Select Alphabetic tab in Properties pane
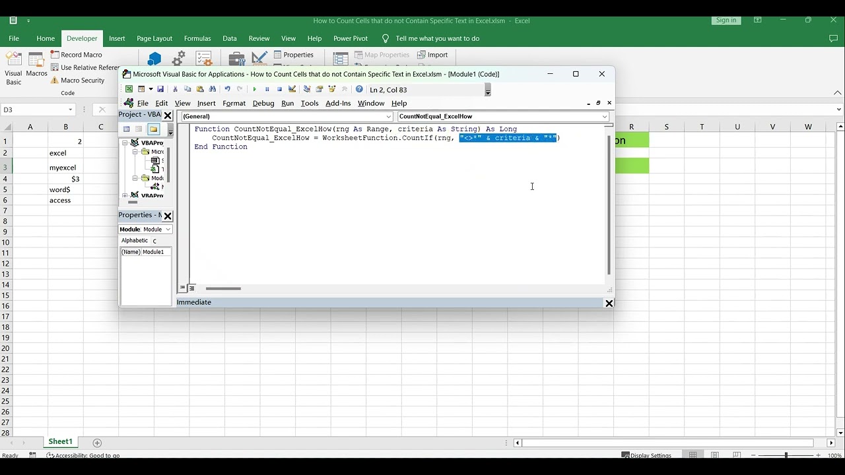 [x=135, y=240]
